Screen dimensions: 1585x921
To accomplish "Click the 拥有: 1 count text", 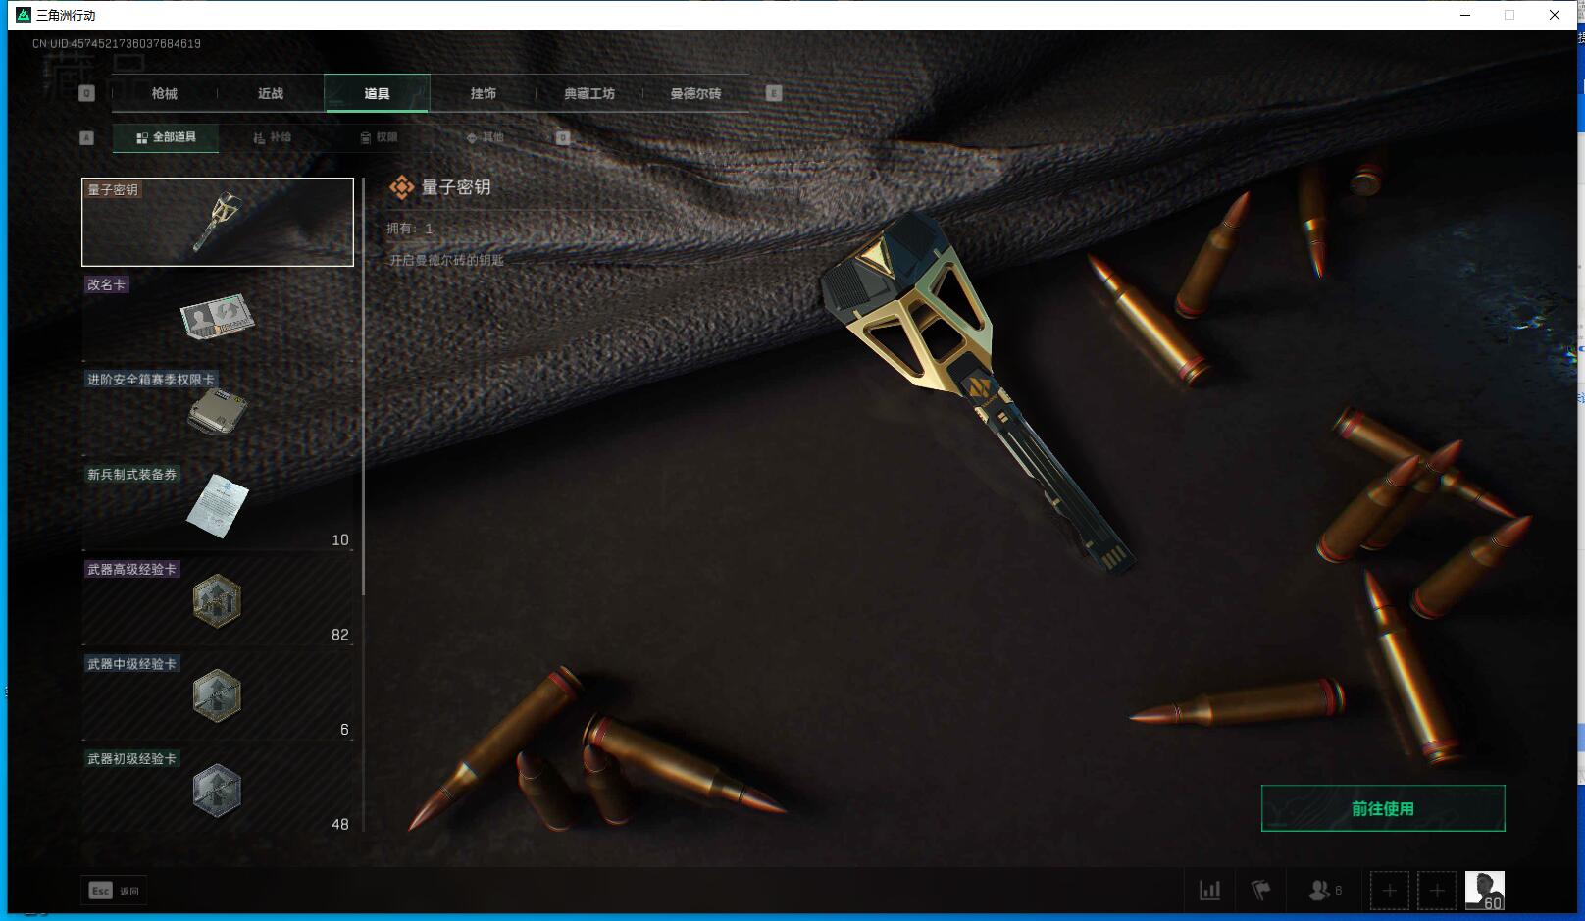I will 410,229.
